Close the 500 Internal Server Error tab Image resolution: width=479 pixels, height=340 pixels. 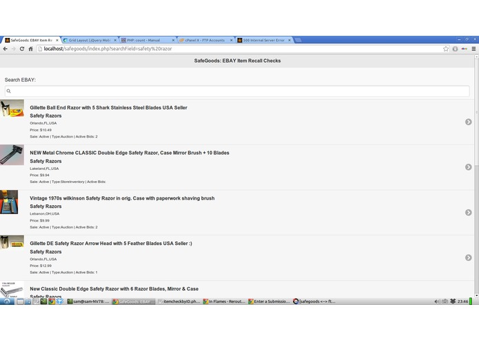[x=289, y=40]
